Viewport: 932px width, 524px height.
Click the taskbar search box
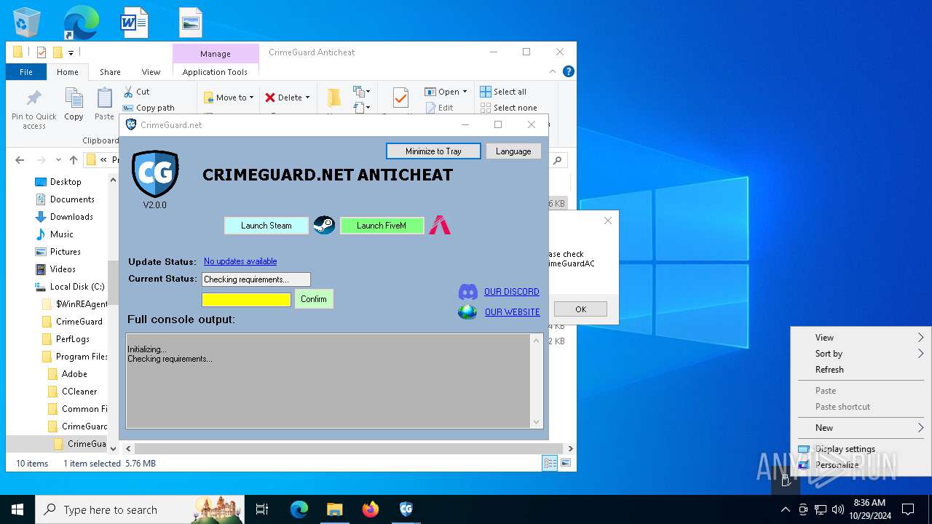click(141, 509)
